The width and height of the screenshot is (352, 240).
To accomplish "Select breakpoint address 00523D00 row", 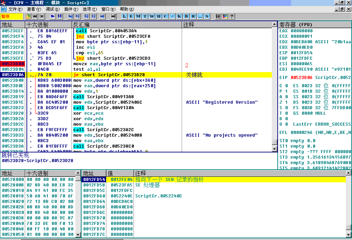I will pos(136,64).
